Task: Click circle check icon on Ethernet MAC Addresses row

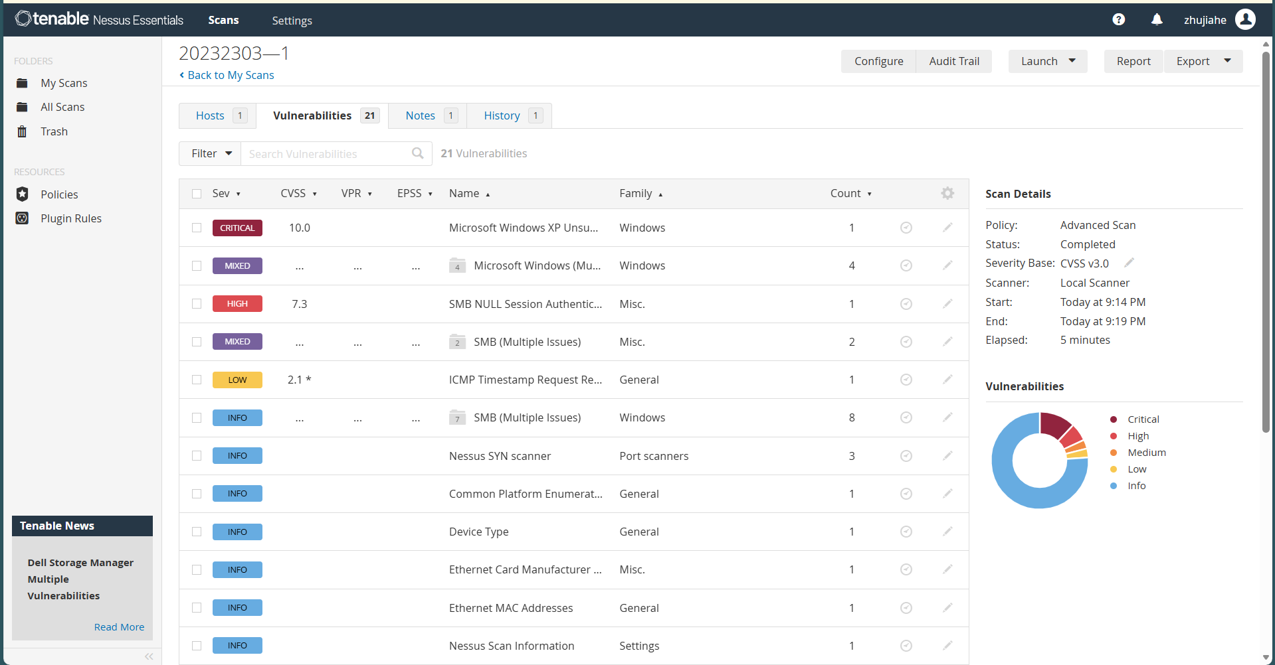Action: coord(906,608)
